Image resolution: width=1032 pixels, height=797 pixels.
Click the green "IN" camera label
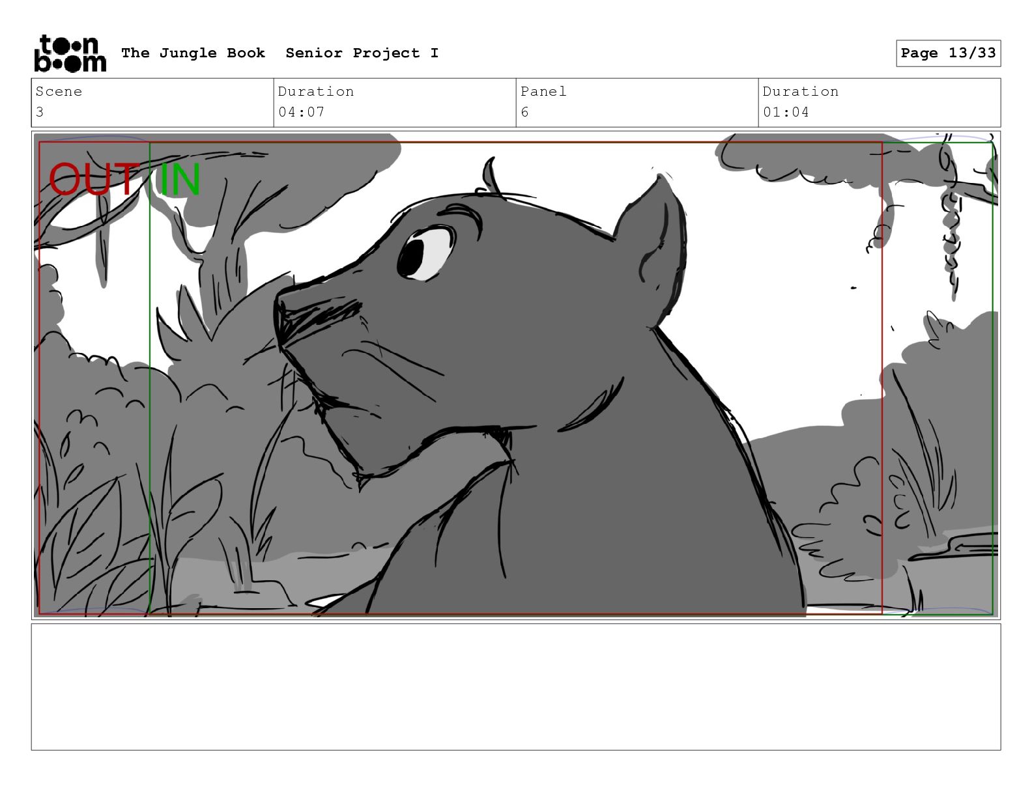click(x=179, y=180)
